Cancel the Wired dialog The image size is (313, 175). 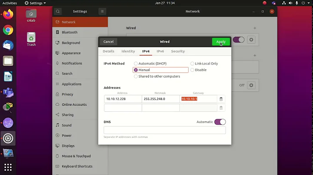108,42
